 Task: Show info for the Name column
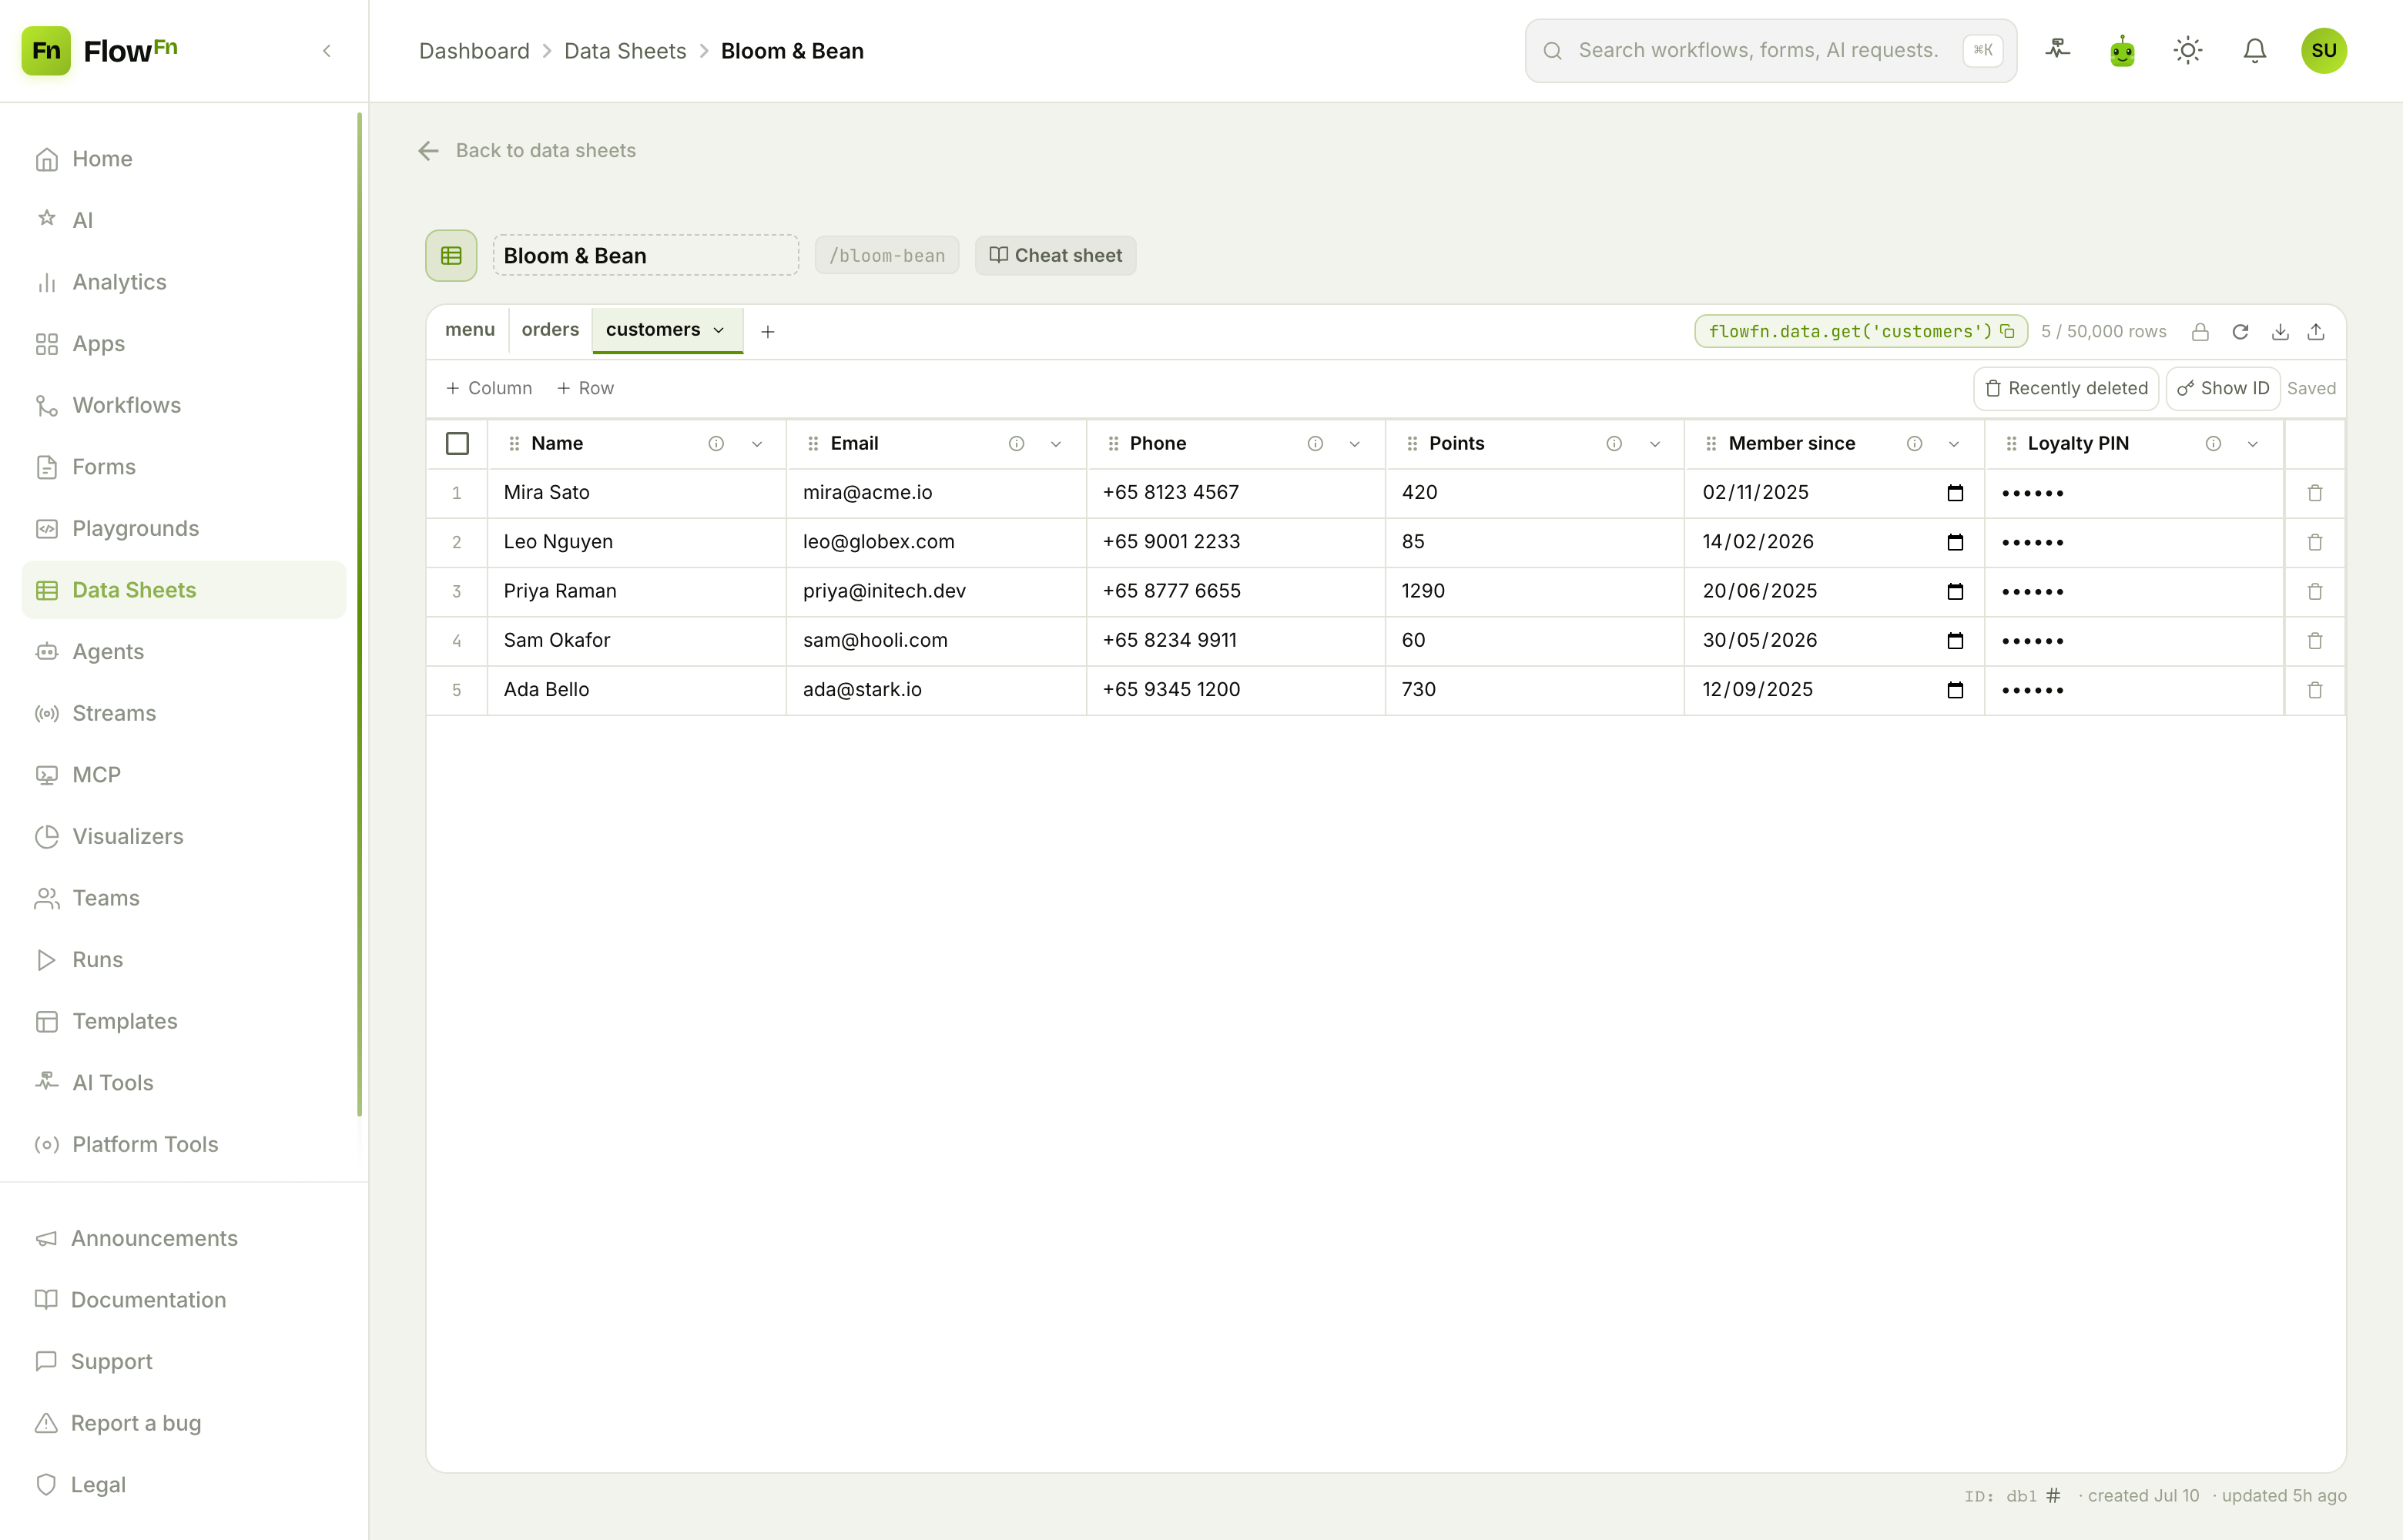pyautogui.click(x=716, y=444)
